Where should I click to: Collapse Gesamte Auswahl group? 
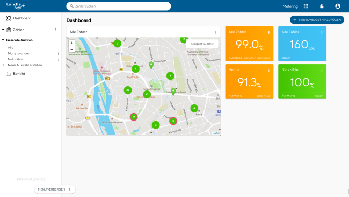click(3, 40)
